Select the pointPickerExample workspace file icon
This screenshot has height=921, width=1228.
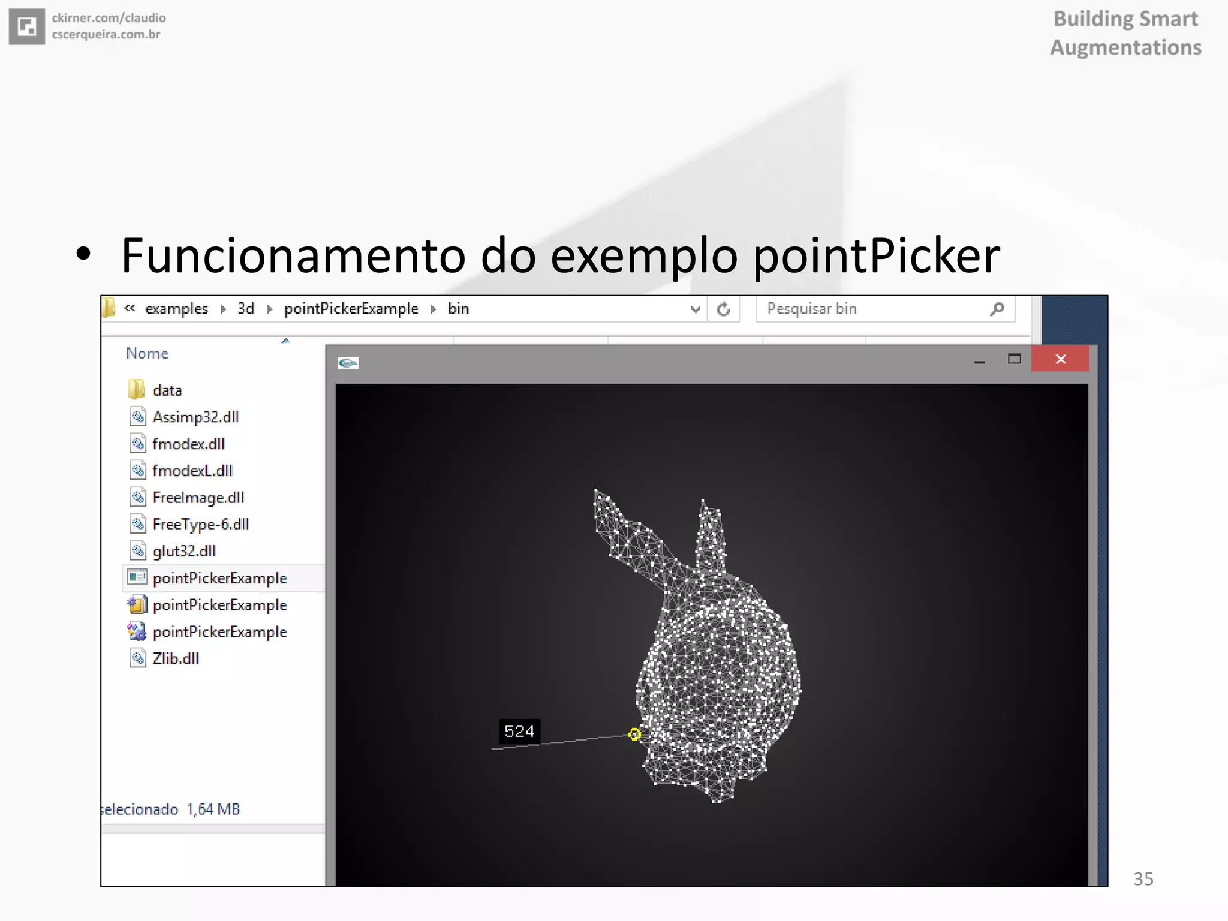click(137, 631)
